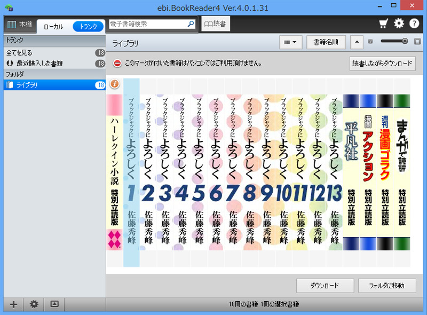Maximize the ebi.BookReader4 window
Image resolution: width=427 pixels, height=315 pixels.
coord(393,5)
